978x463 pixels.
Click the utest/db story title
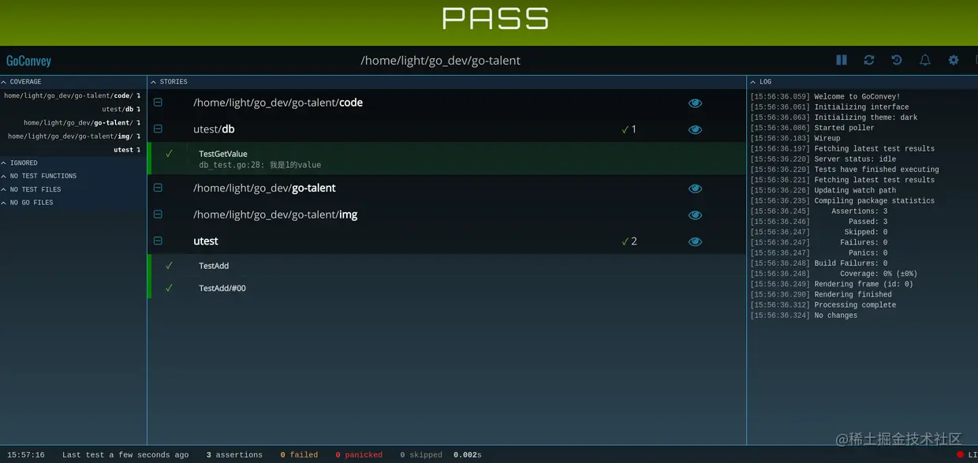tap(214, 129)
